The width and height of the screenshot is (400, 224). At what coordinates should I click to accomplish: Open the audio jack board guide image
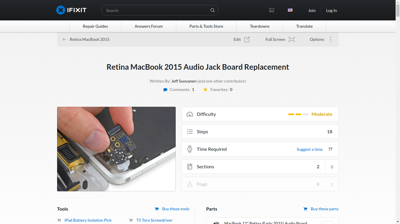(116, 149)
